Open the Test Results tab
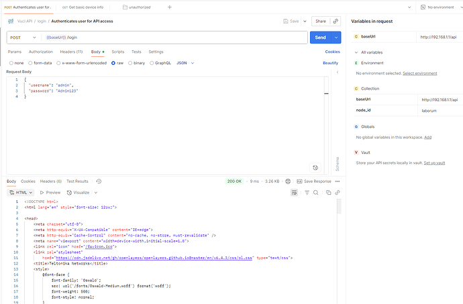463x304 pixels. coord(77,181)
